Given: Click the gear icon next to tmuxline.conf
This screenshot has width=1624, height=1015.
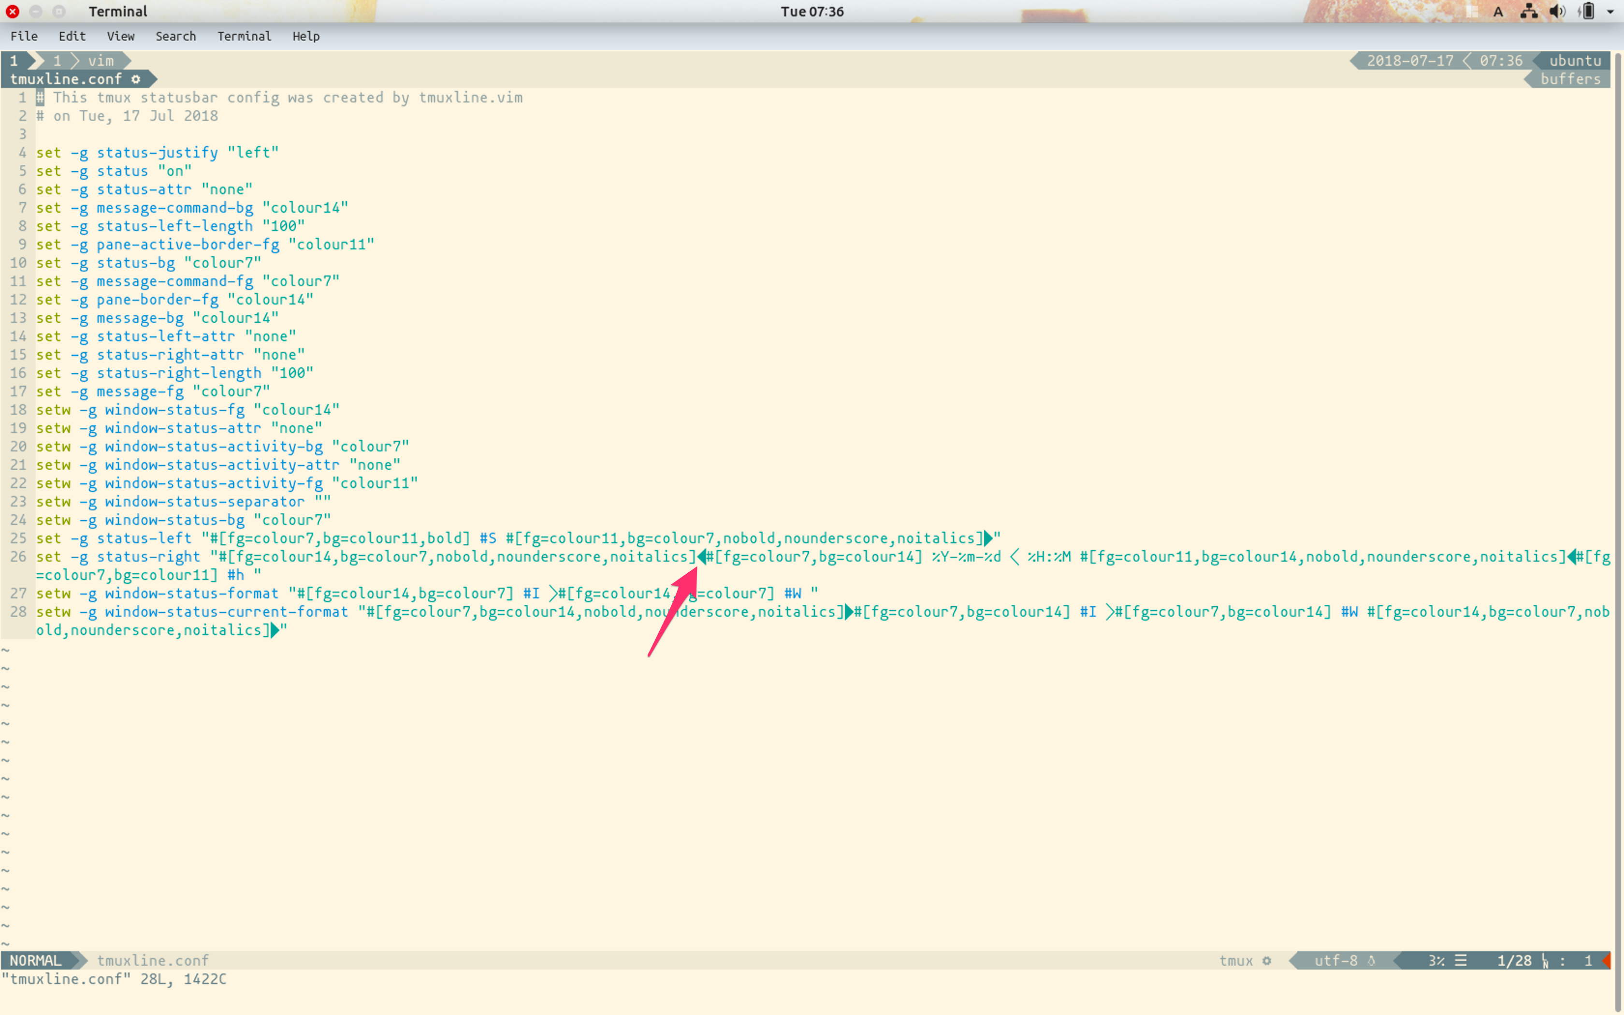Looking at the screenshot, I should tap(135, 78).
